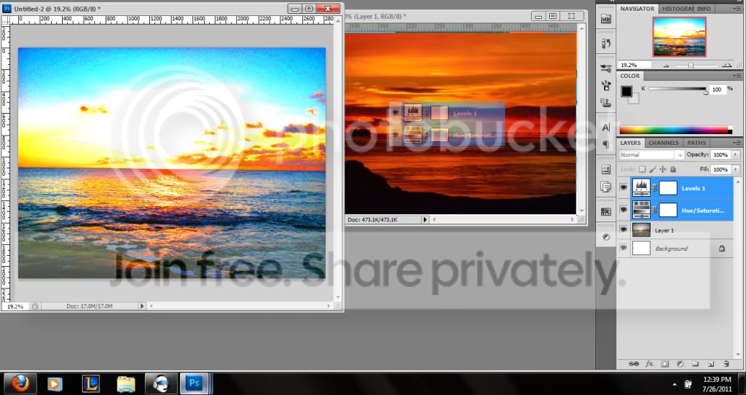Image resolution: width=746 pixels, height=395 pixels.
Task: Toggle Lock position
Action: [663, 169]
